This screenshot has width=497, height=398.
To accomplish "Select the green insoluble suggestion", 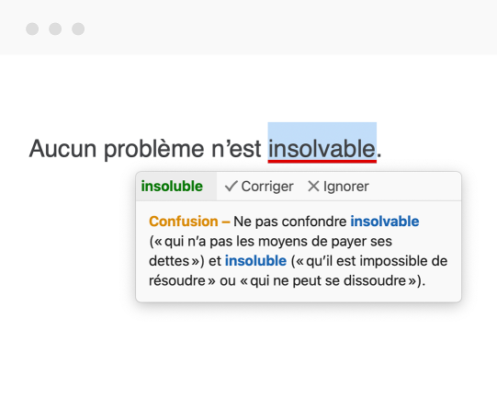I will click(x=172, y=187).
